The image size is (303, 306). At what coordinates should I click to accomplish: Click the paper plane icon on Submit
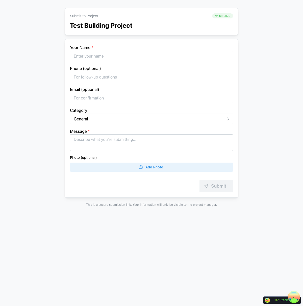coord(207,186)
